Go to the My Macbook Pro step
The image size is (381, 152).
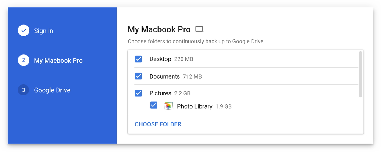click(58, 60)
